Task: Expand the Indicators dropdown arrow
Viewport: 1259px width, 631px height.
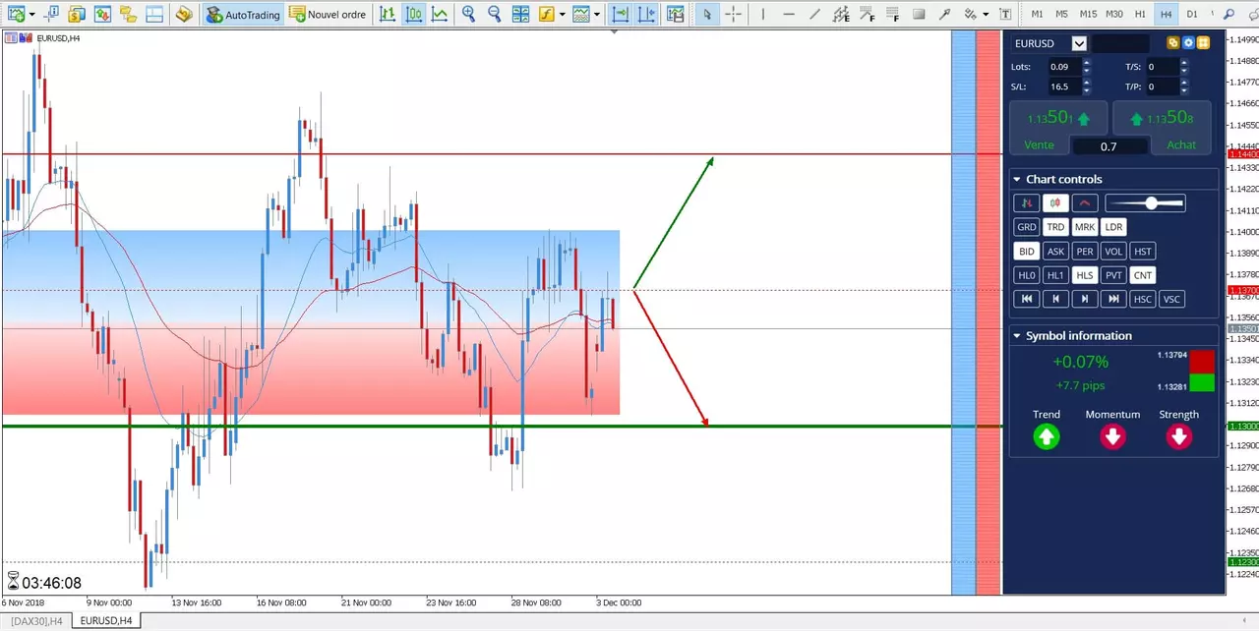Action: click(x=562, y=15)
